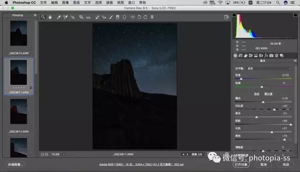
Task: Click the color temperature value 3100
Action: point(285,75)
